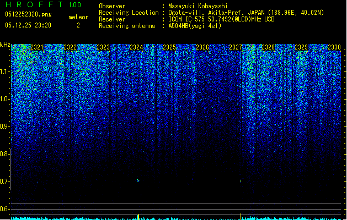This screenshot has height=220, width=347.
Task: Click the 0.7 frequency axis label
Action: click(x=4, y=182)
